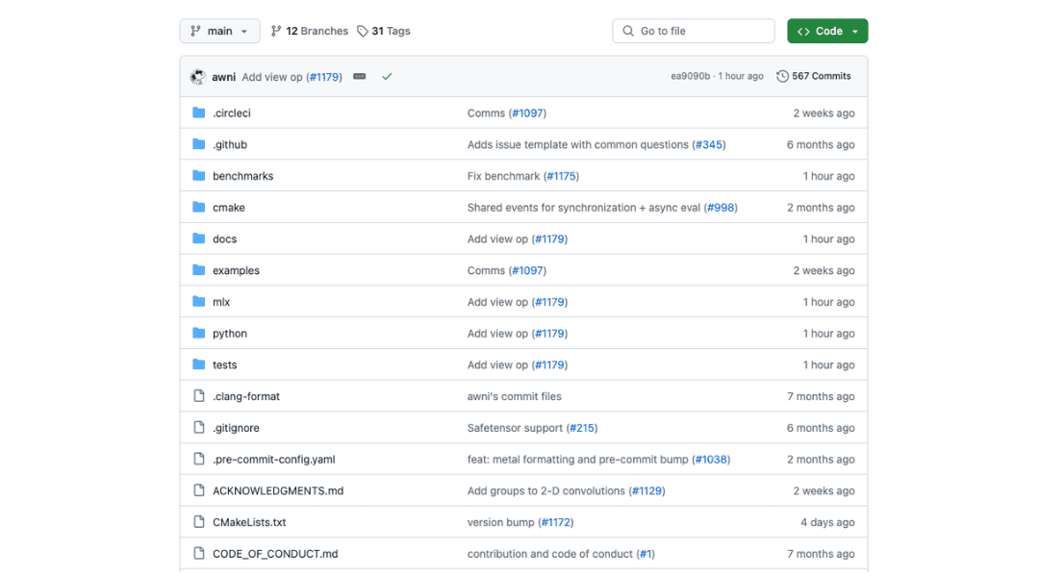View the 31 Tags link

(x=384, y=31)
